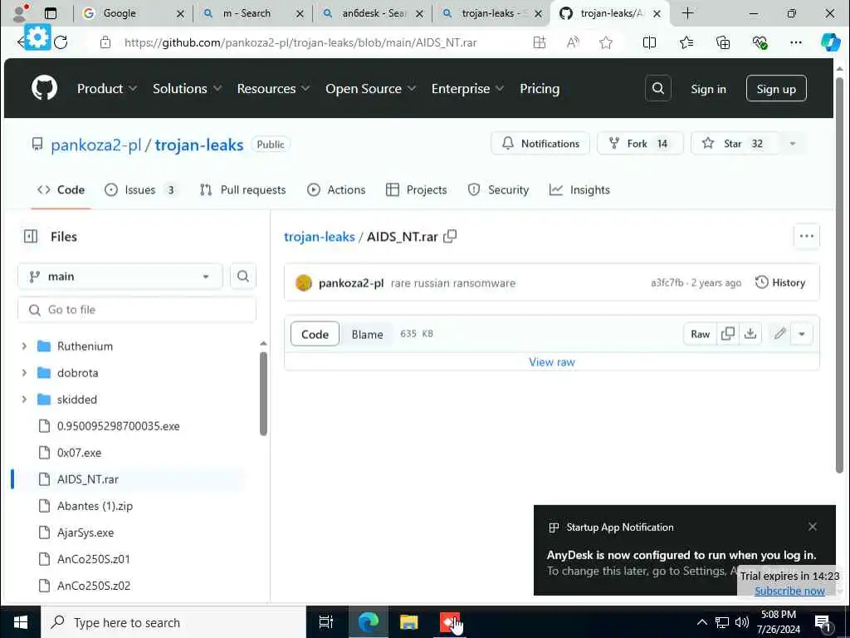This screenshot has width=850, height=638.
Task: Download raw file icon
Action: pos(750,334)
